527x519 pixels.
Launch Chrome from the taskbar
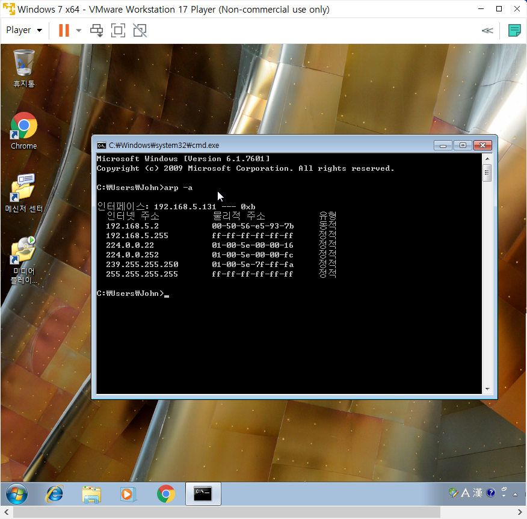click(165, 494)
